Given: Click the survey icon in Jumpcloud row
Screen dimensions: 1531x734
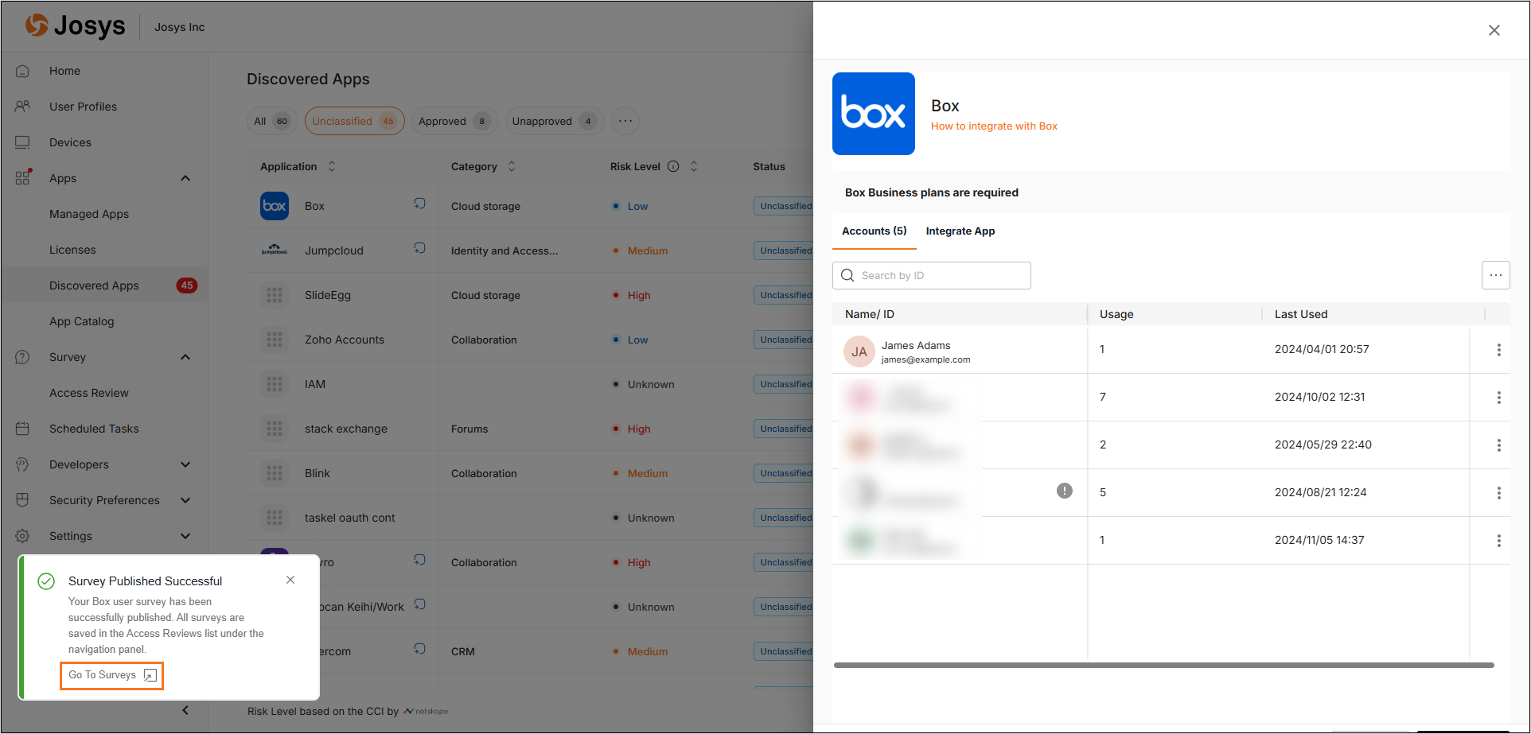Looking at the screenshot, I should pyautogui.click(x=419, y=248).
